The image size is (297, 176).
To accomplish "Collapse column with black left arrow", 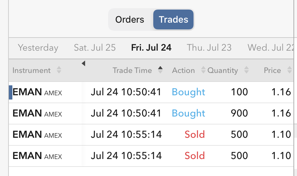I will (83, 64).
